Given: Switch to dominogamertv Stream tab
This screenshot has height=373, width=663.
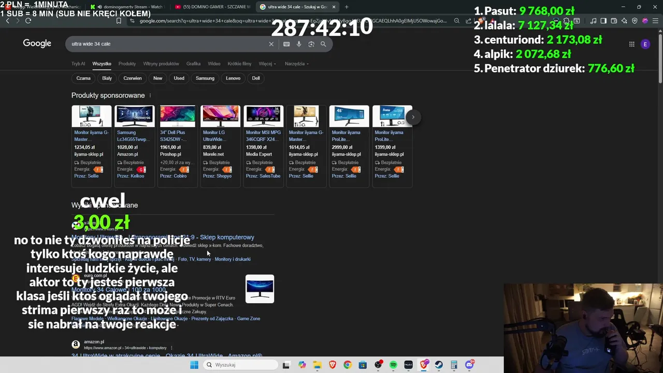Looking at the screenshot, I should (x=127, y=7).
